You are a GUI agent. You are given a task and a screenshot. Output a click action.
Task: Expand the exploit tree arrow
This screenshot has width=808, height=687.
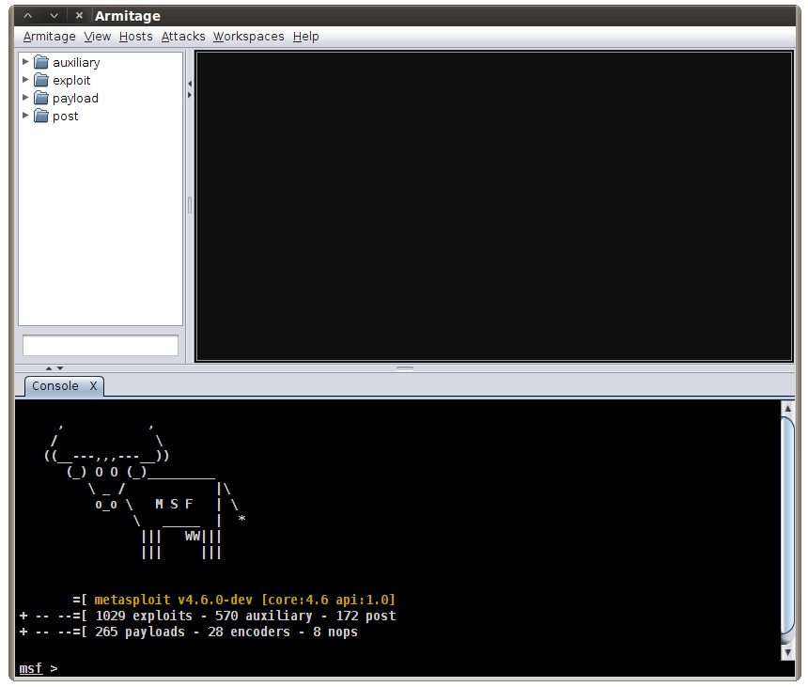coord(26,80)
